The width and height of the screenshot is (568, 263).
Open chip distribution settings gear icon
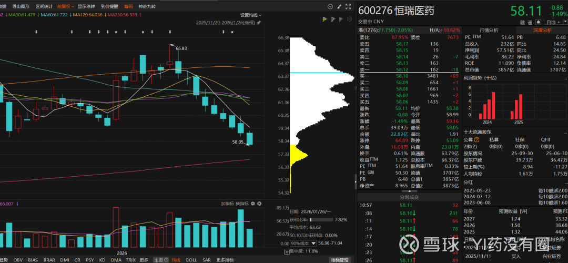(x=350, y=19)
